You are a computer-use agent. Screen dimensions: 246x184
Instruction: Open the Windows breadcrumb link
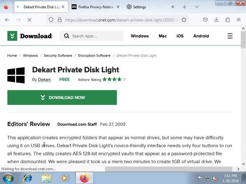pyautogui.click(x=30, y=56)
